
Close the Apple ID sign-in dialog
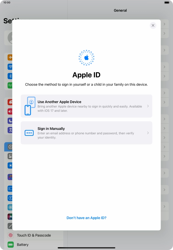(153, 25)
